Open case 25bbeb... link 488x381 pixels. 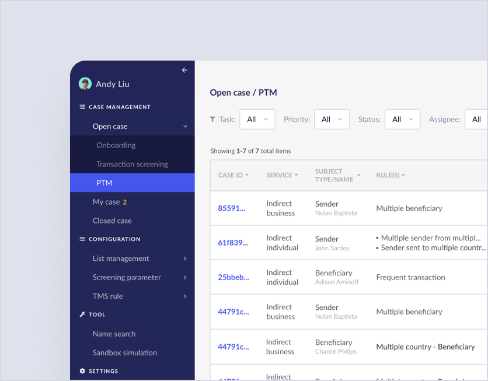point(233,277)
